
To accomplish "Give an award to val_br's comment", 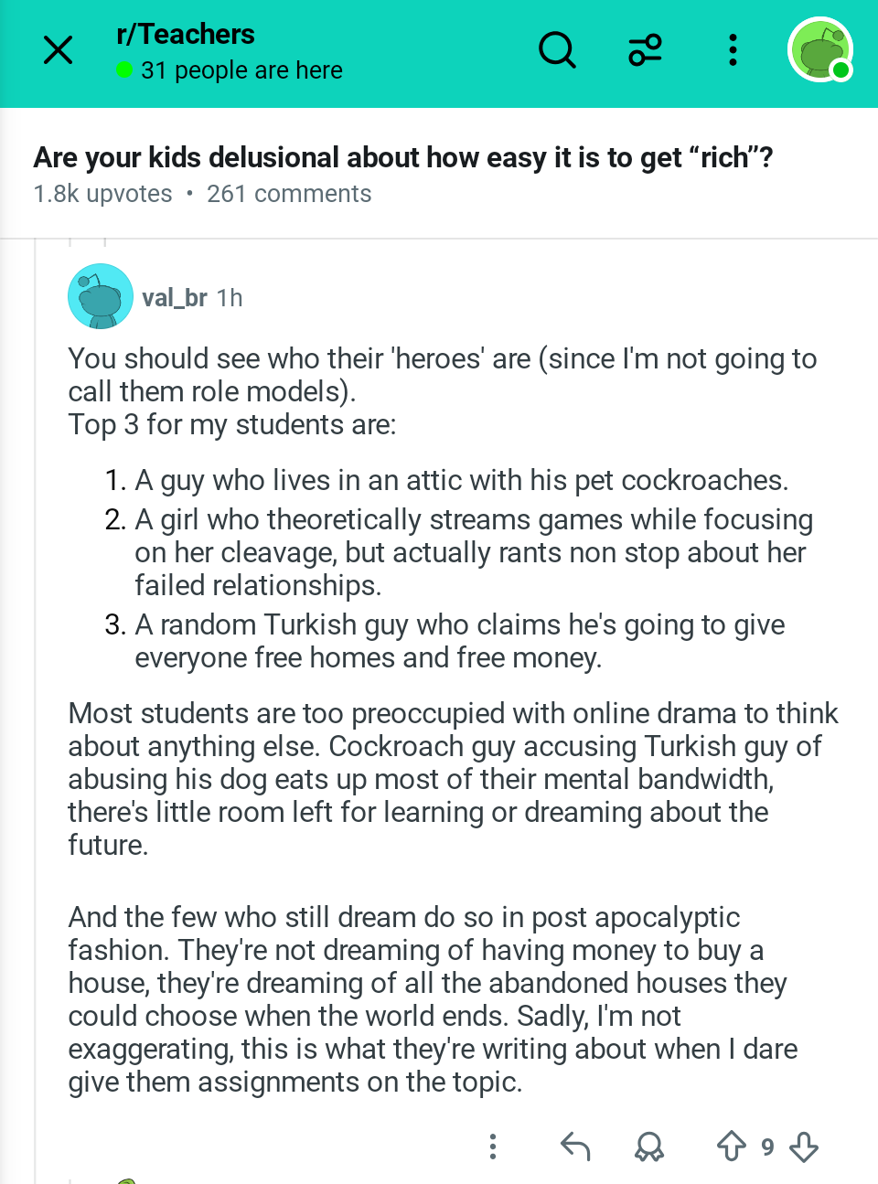I will [x=649, y=1146].
